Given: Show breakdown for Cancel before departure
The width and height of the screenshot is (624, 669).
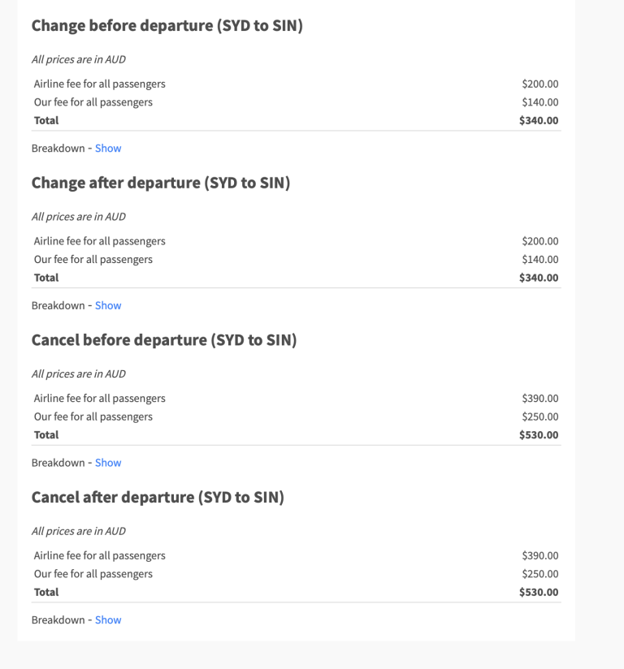Looking at the screenshot, I should coord(108,463).
